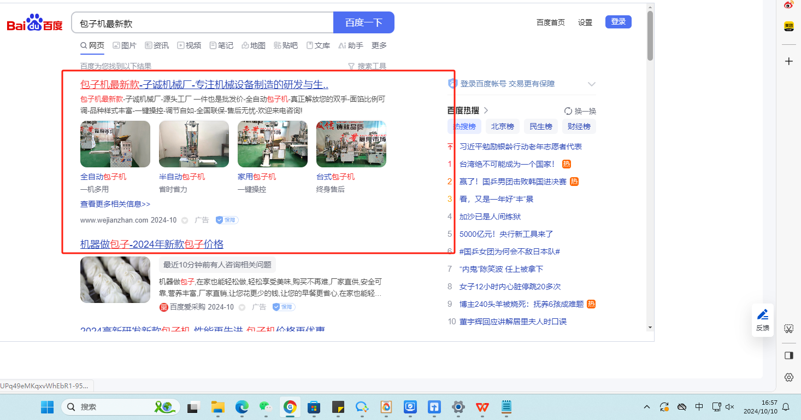Click the search box containing 包子机最新款
Screen dimensions: 801x420
(x=202, y=23)
